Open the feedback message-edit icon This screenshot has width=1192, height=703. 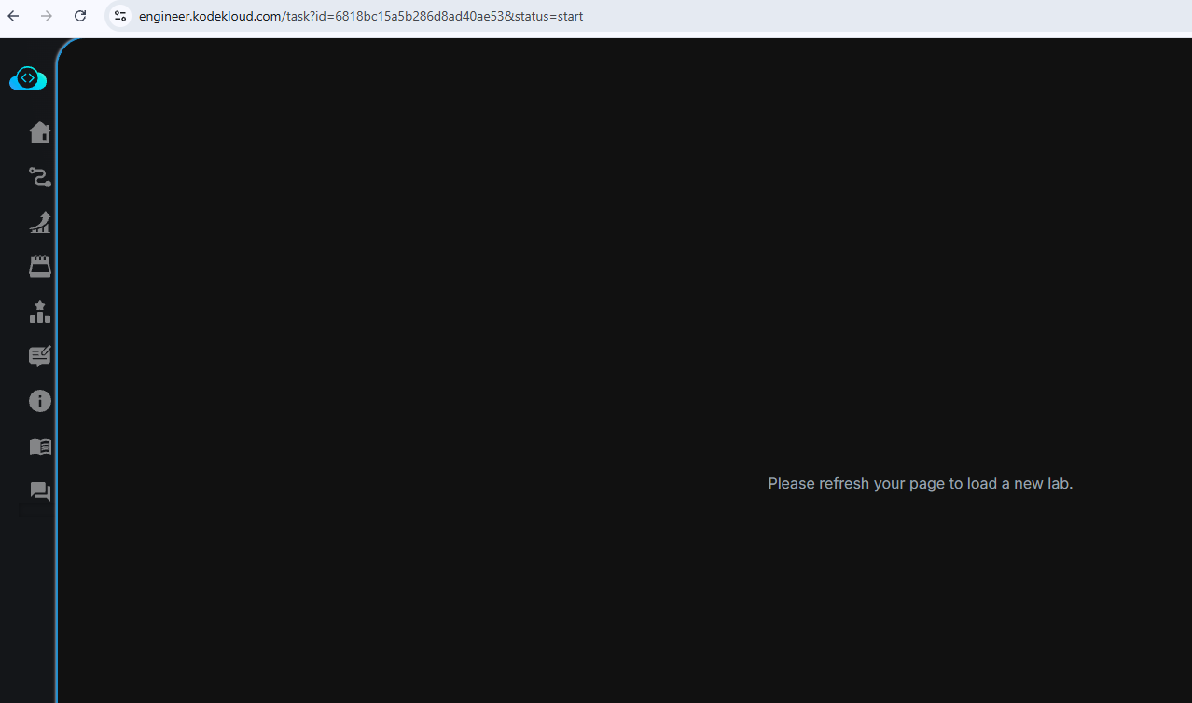tap(39, 356)
